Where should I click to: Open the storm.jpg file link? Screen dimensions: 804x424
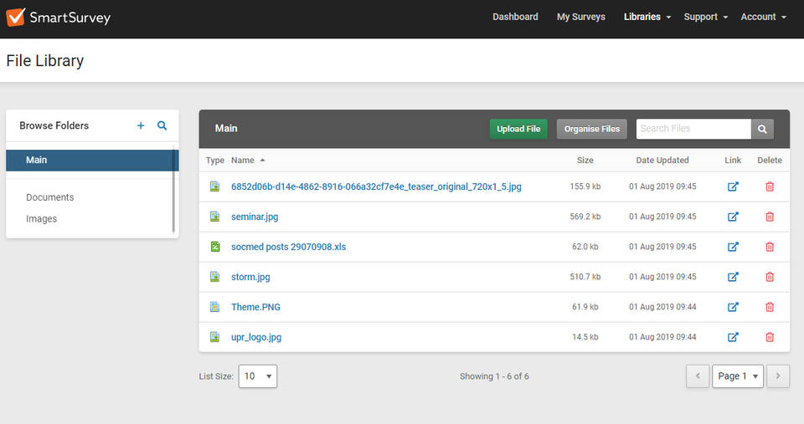click(250, 277)
